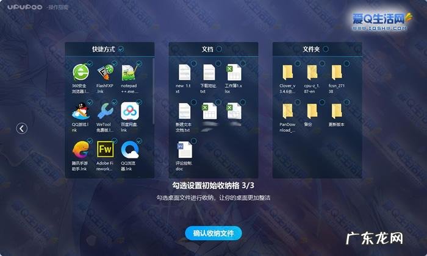The image size is (427, 256).
Task: Check the 工作簿1.xlsx checkbox
Action: coord(243,63)
